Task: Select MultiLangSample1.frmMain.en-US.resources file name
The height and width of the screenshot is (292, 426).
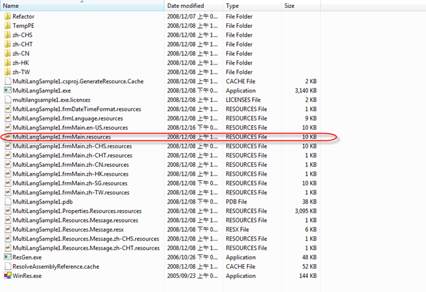Action: pos(70,128)
